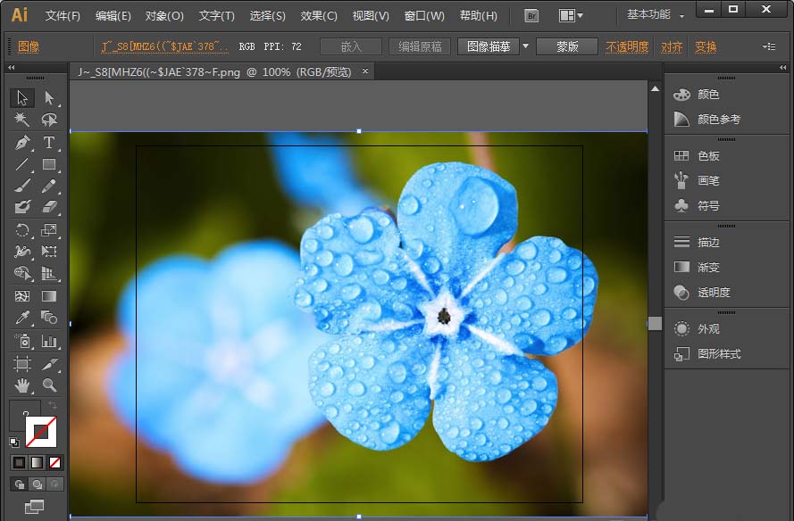Pick the Eyedropper tool
The height and width of the screenshot is (521, 794).
pyautogui.click(x=22, y=318)
